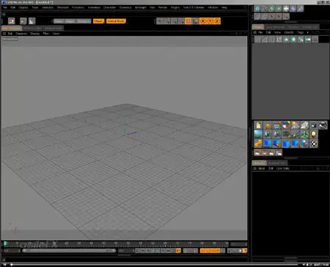Click the green toggle-shaped icon in Object Manager
The width and height of the screenshot is (330, 267).
tap(308, 40)
